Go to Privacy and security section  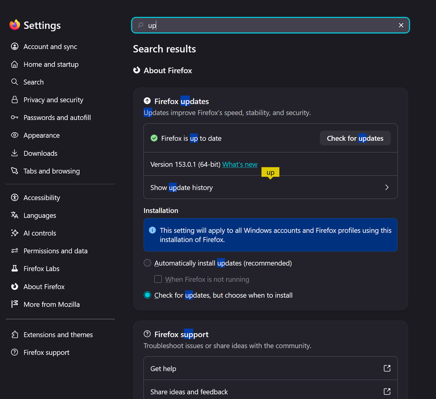pos(53,100)
